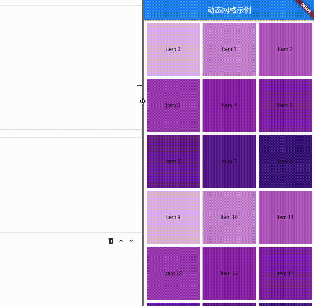The height and width of the screenshot is (306, 314).
Task: Pick the Item 8 dark tile
Action: 285,161
